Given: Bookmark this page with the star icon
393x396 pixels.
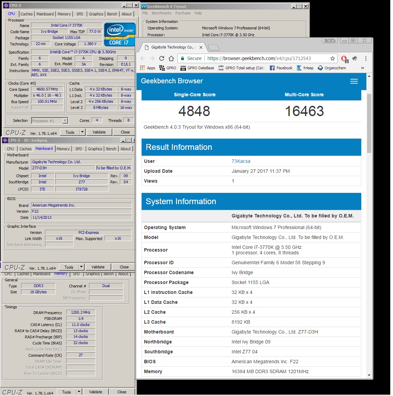Looking at the screenshot, I should pyautogui.click(x=332, y=58).
